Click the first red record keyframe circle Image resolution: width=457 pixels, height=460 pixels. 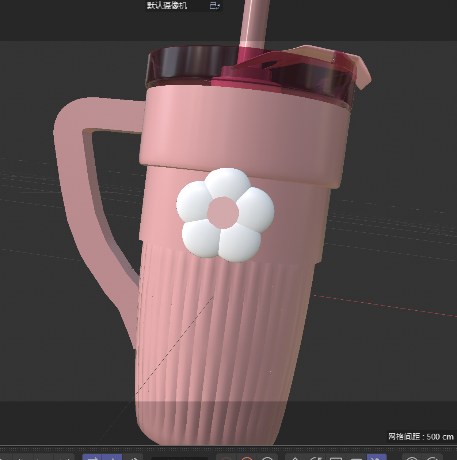226,458
